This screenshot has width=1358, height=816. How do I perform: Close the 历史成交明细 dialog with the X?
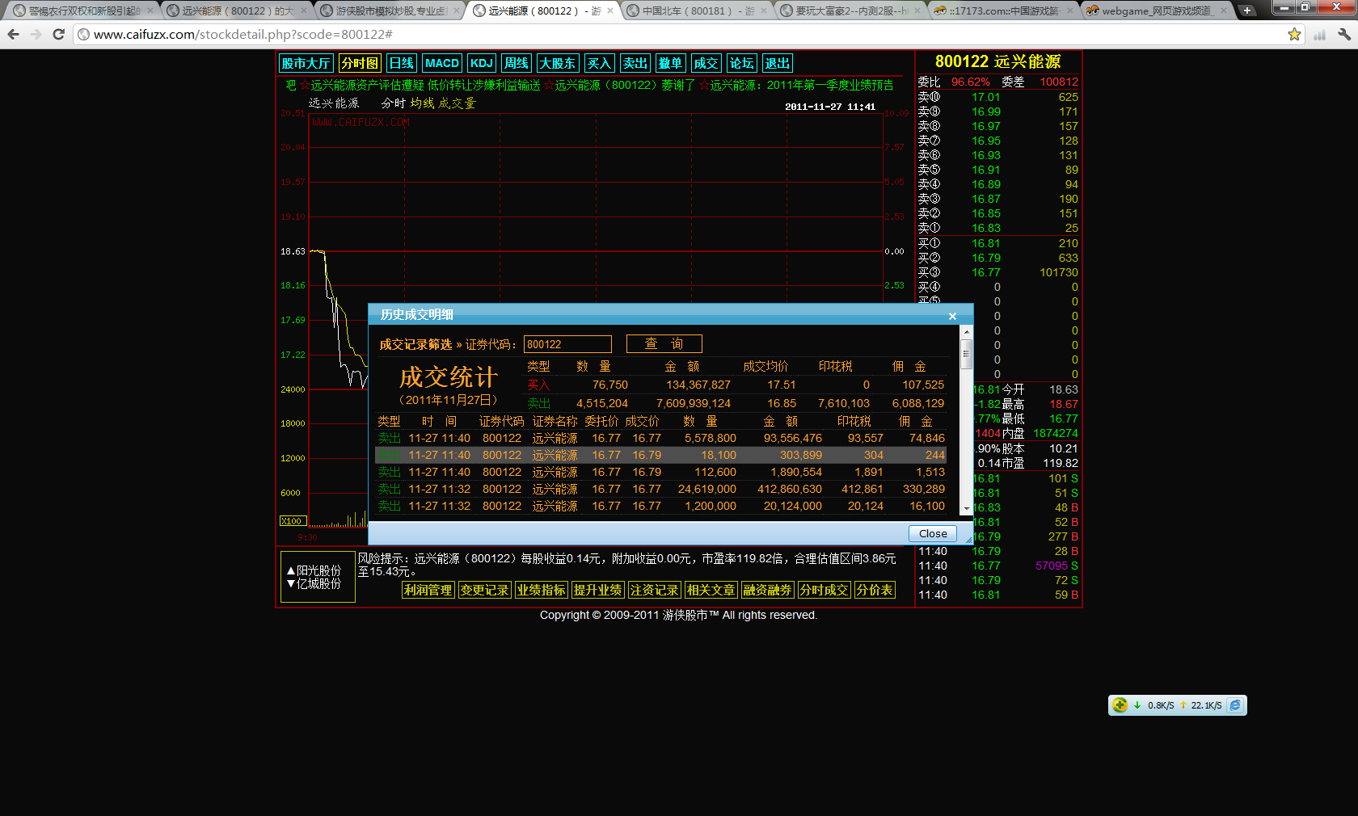pos(952,316)
